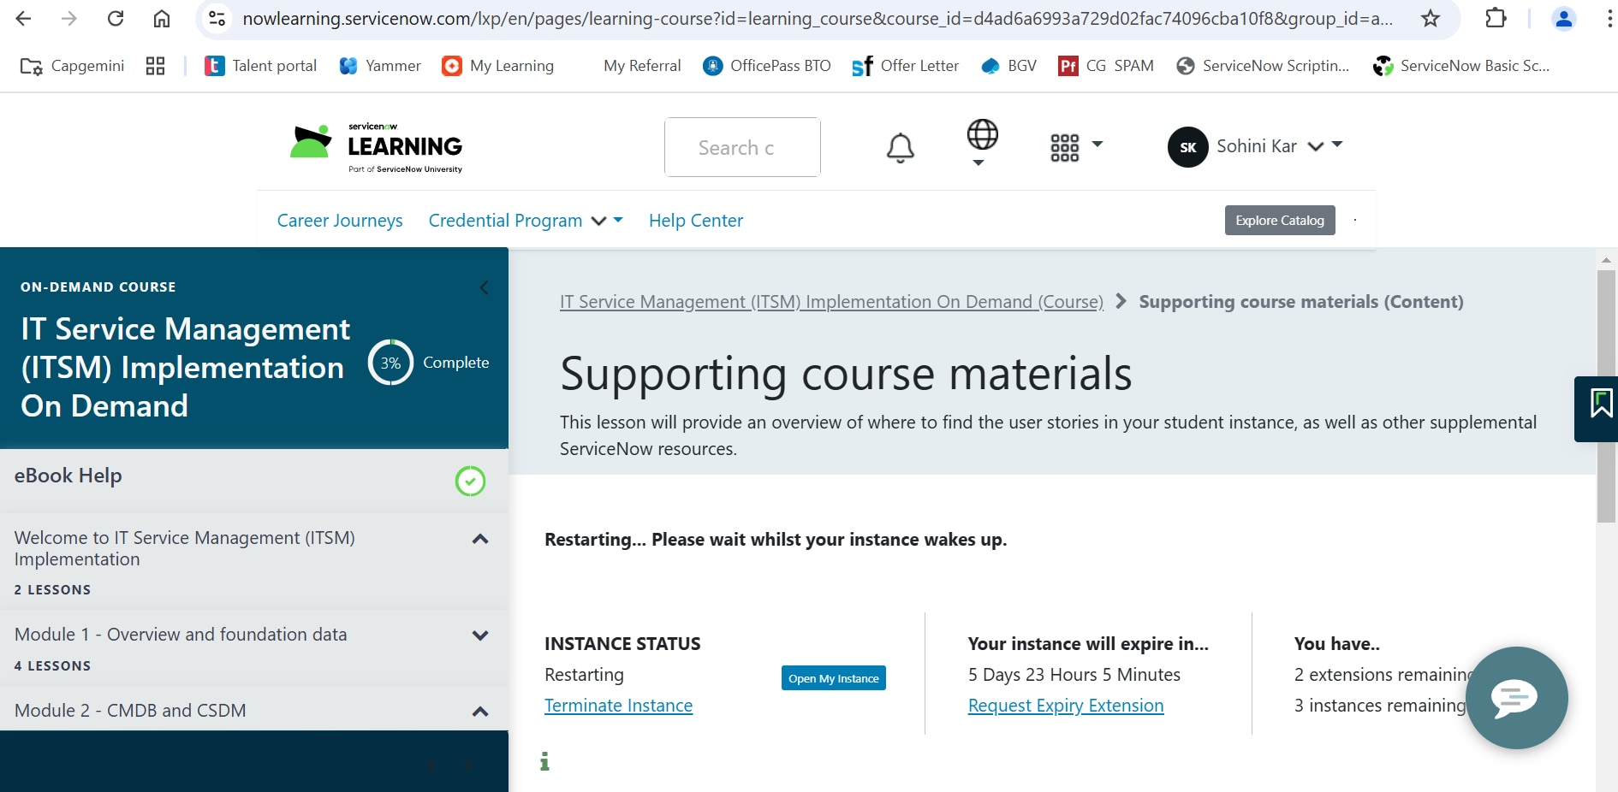
Task: Collapse Module 2 - CMDB and CSDM
Action: click(x=479, y=711)
